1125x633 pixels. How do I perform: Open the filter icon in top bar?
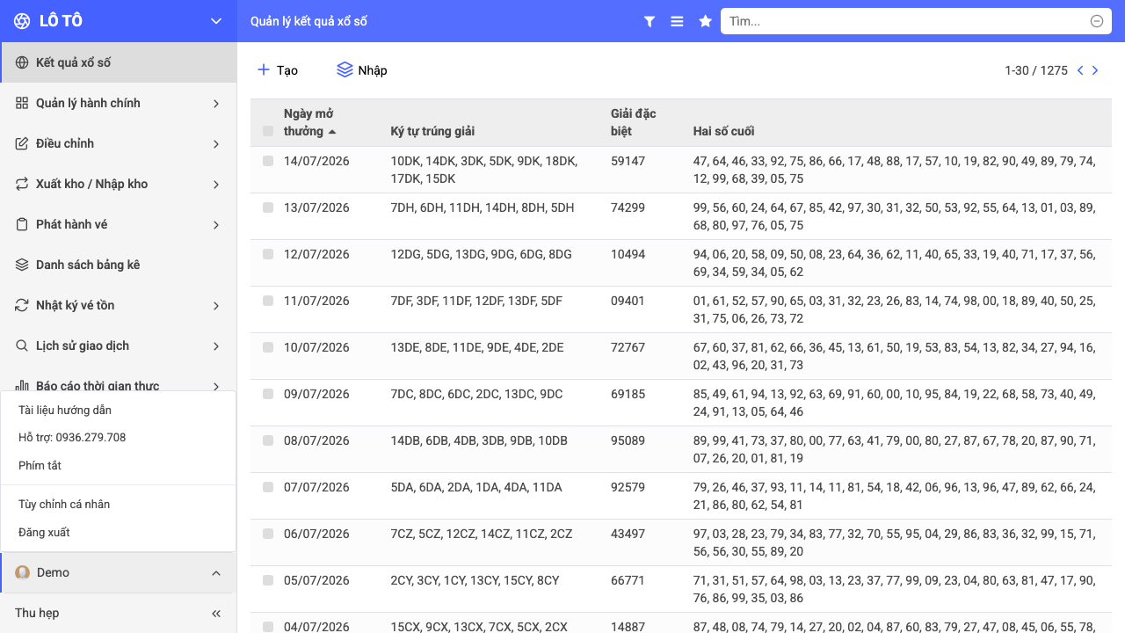pos(650,21)
